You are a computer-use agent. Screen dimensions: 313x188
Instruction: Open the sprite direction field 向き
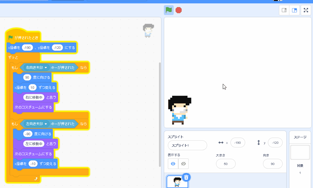(272, 164)
